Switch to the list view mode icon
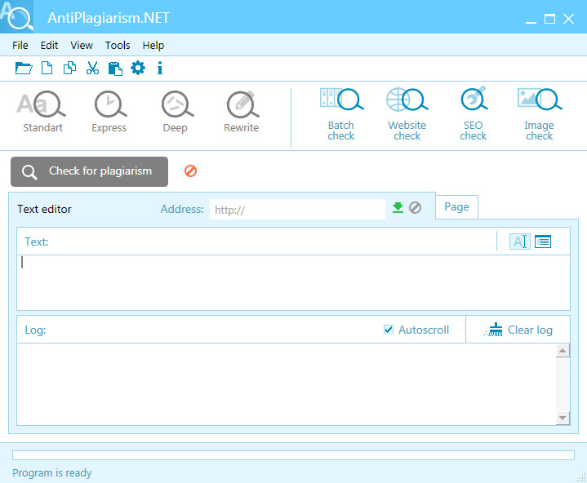This screenshot has height=483, width=587. click(x=543, y=241)
